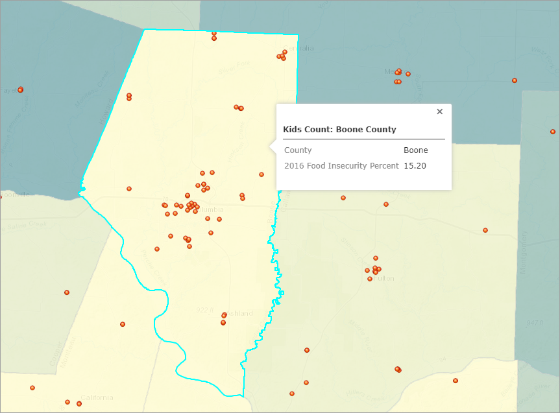The height and width of the screenshot is (413, 560).
Task: Click the 947 ft elevation label at right edge
Action: [535, 322]
